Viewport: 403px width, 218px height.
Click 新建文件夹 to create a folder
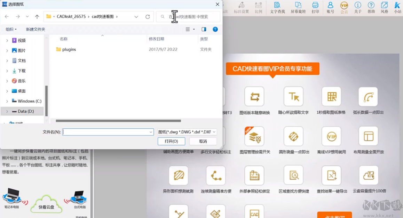[x=35, y=29]
